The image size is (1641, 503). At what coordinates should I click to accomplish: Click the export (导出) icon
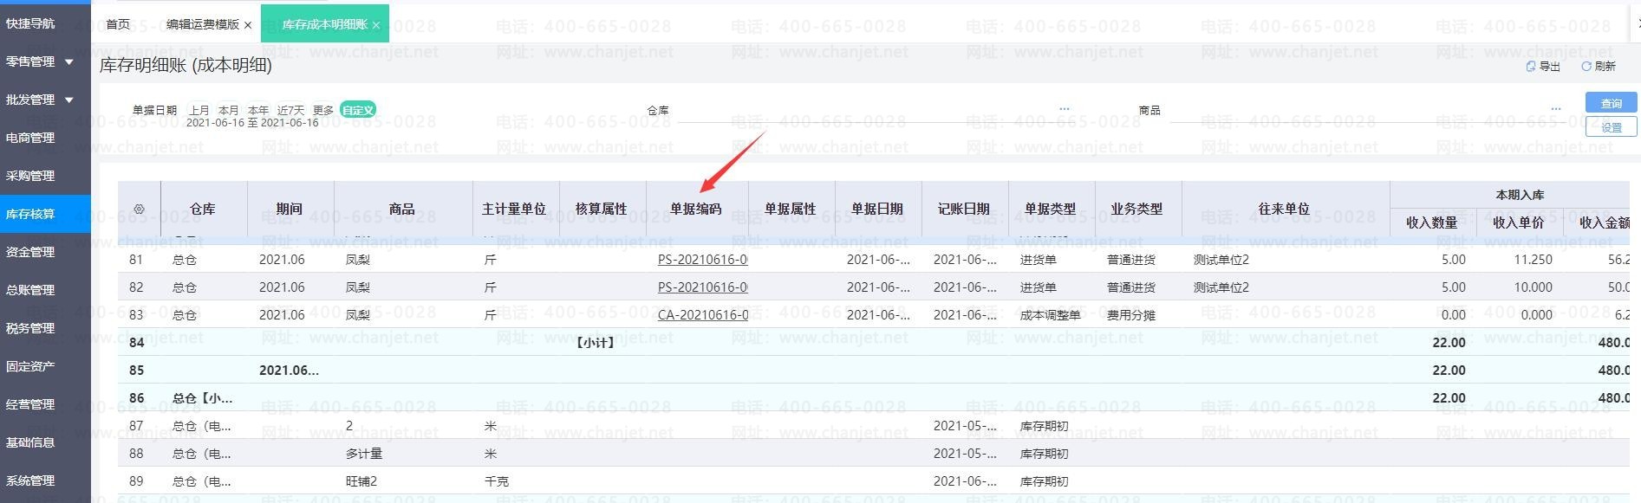tap(1530, 66)
